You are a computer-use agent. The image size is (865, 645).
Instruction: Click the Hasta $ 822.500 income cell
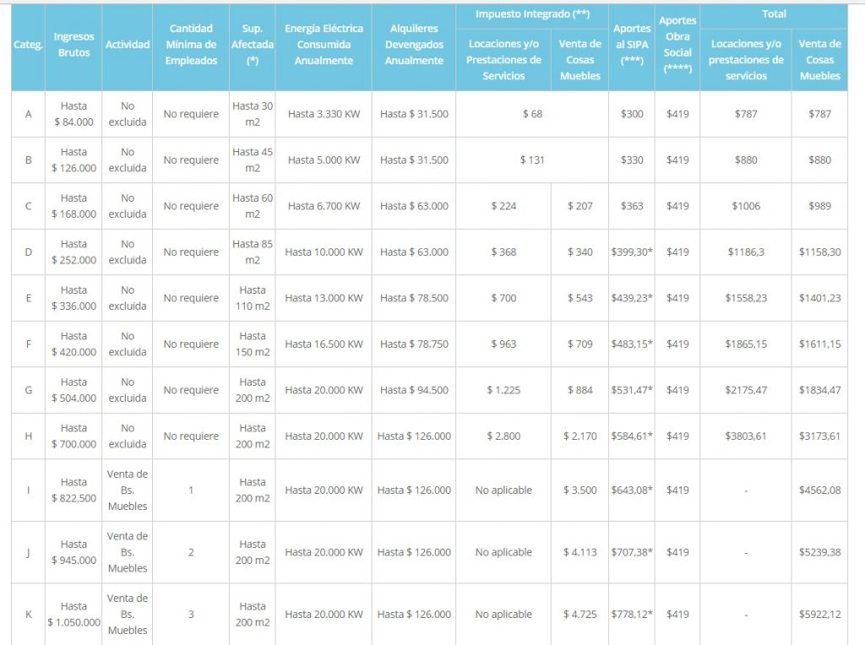point(73,491)
